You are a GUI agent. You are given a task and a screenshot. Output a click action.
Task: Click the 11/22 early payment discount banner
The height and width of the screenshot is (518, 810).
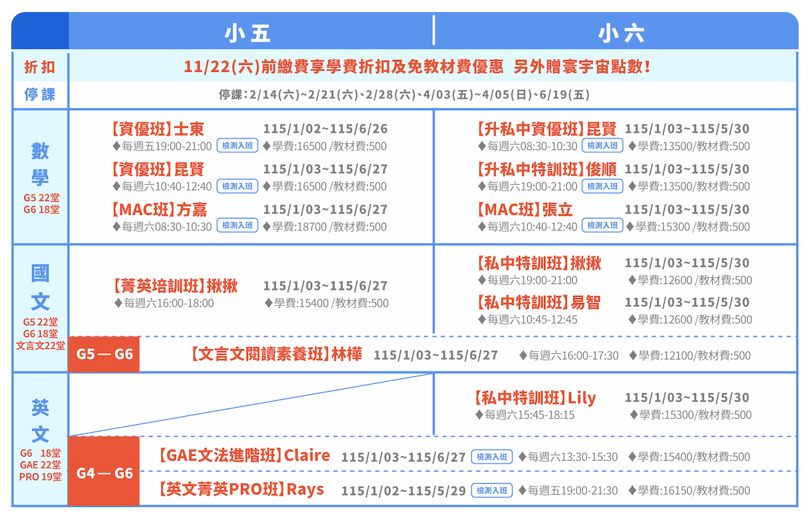(x=418, y=67)
